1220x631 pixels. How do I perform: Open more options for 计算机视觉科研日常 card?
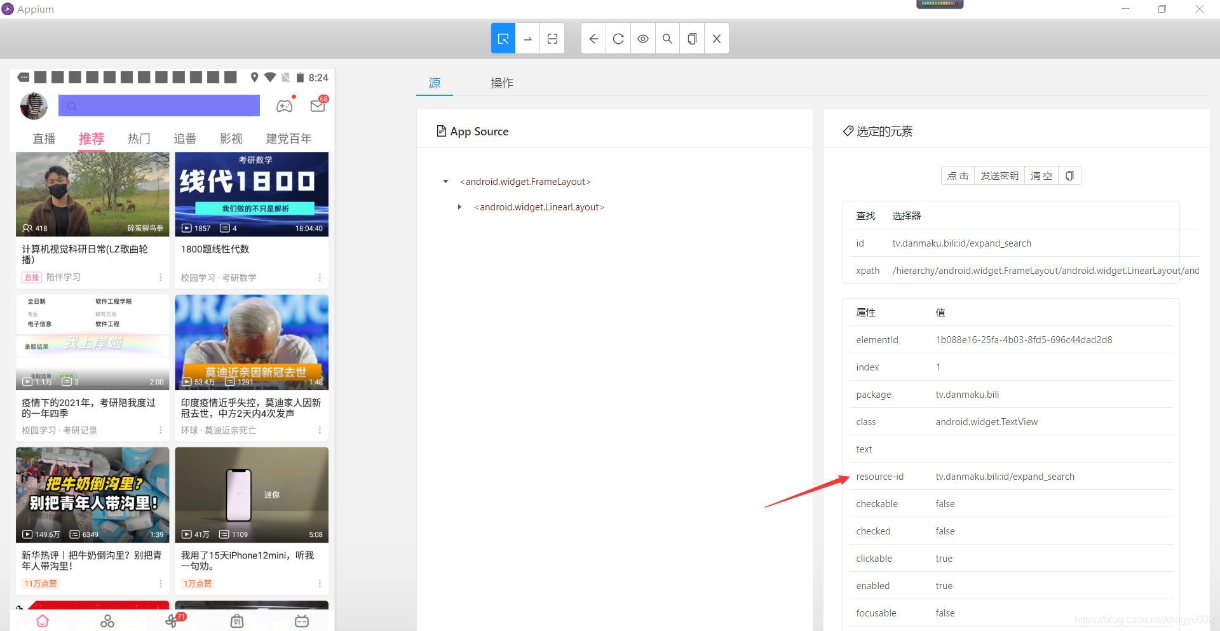click(161, 278)
